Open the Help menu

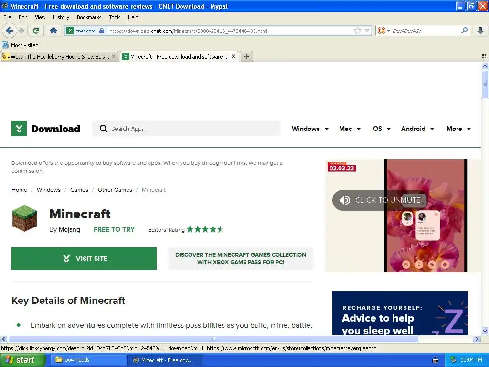(133, 17)
